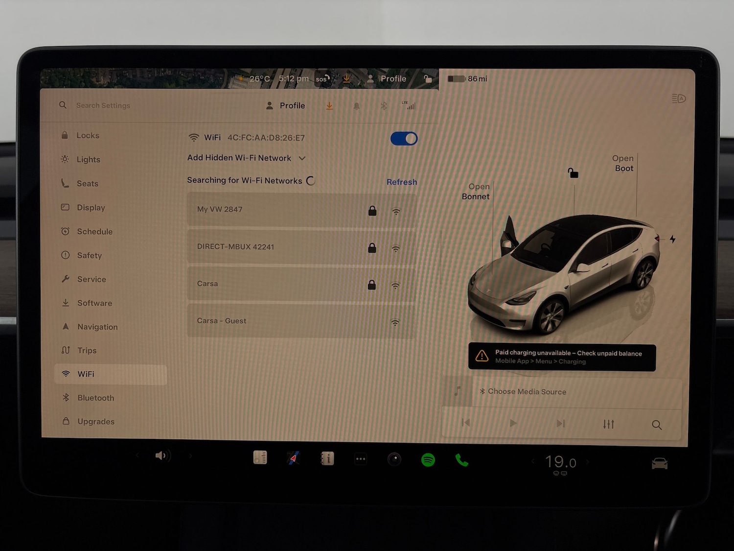Choose Media Source
This screenshot has height=551, width=734.
523,391
